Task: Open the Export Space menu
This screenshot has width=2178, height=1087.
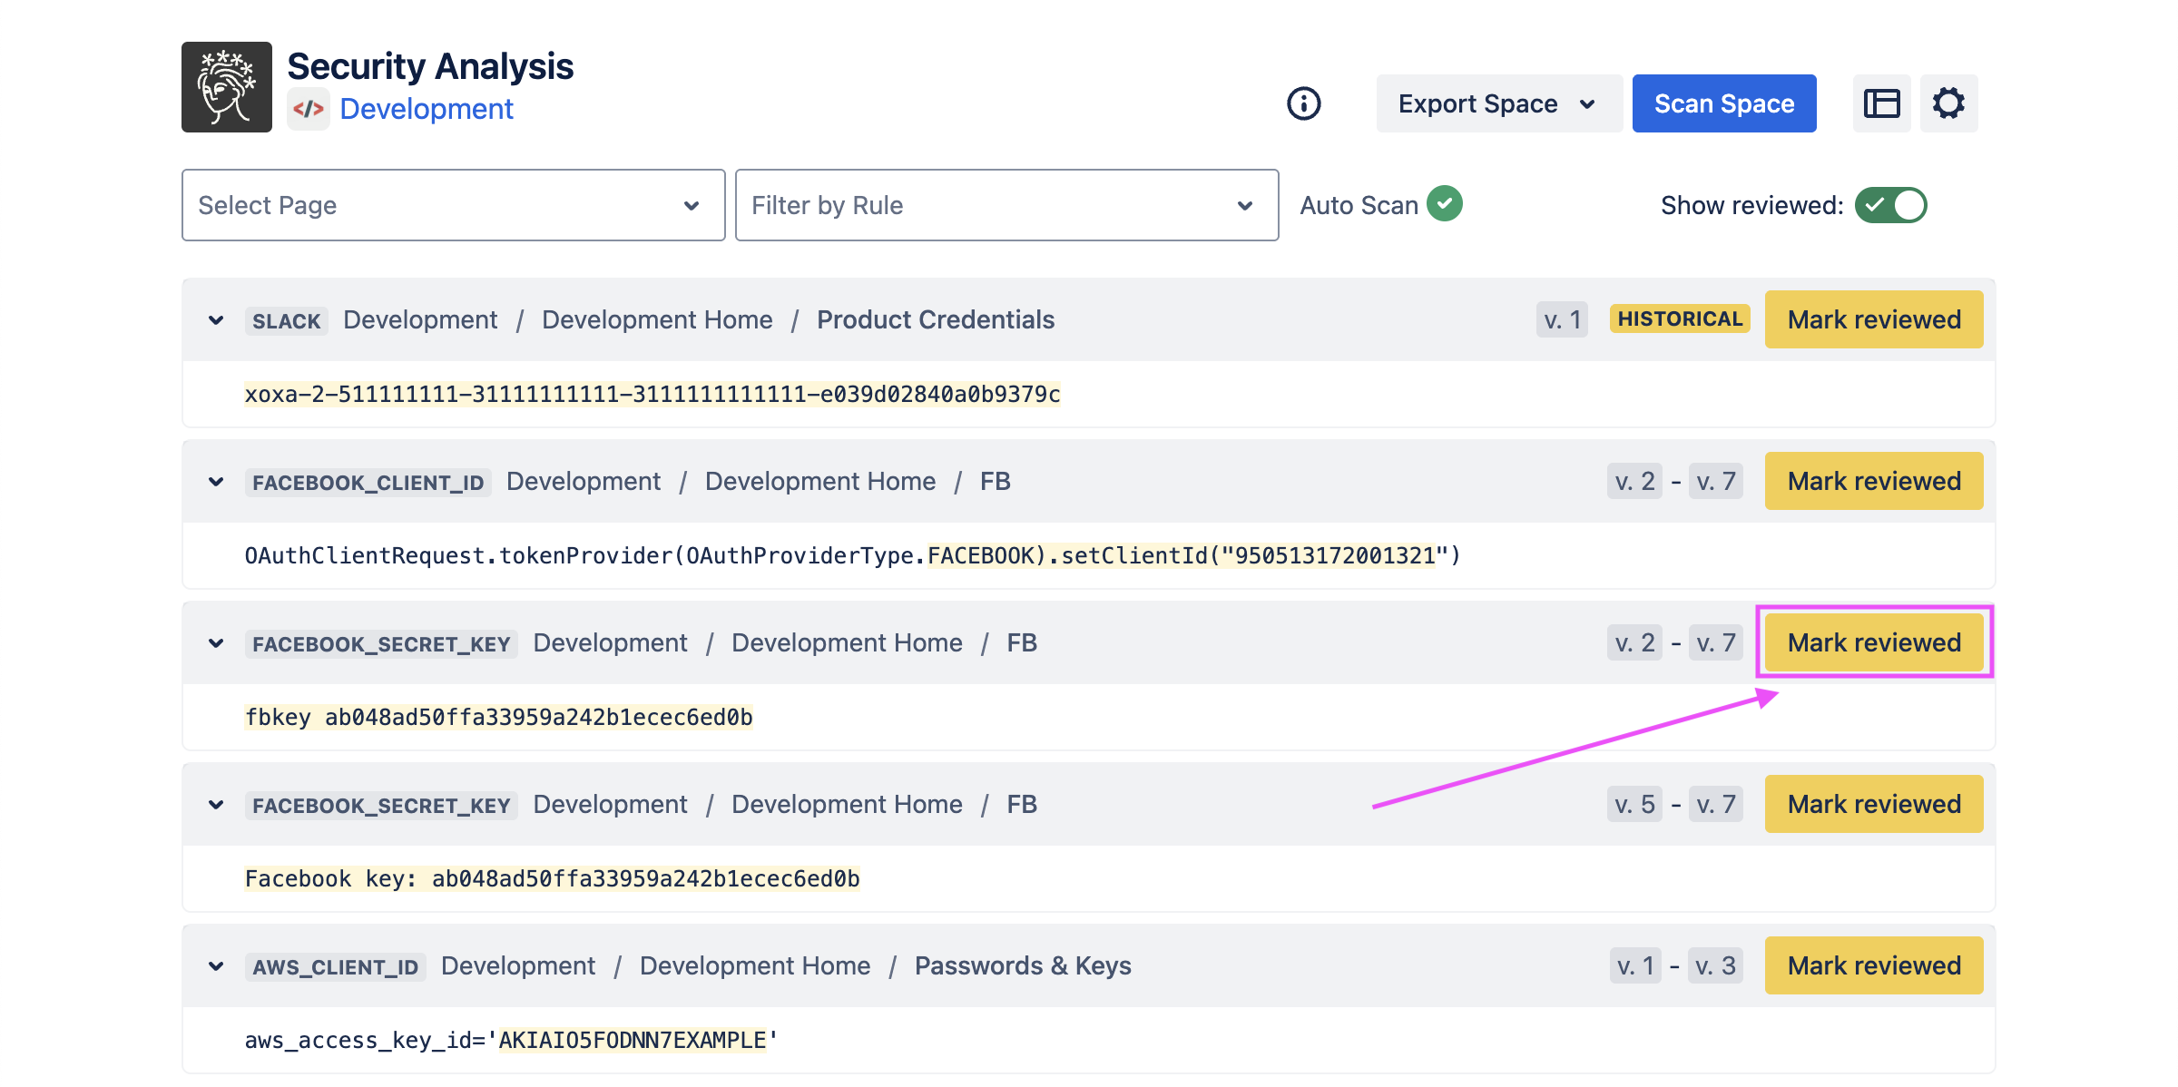Action: (x=1498, y=103)
